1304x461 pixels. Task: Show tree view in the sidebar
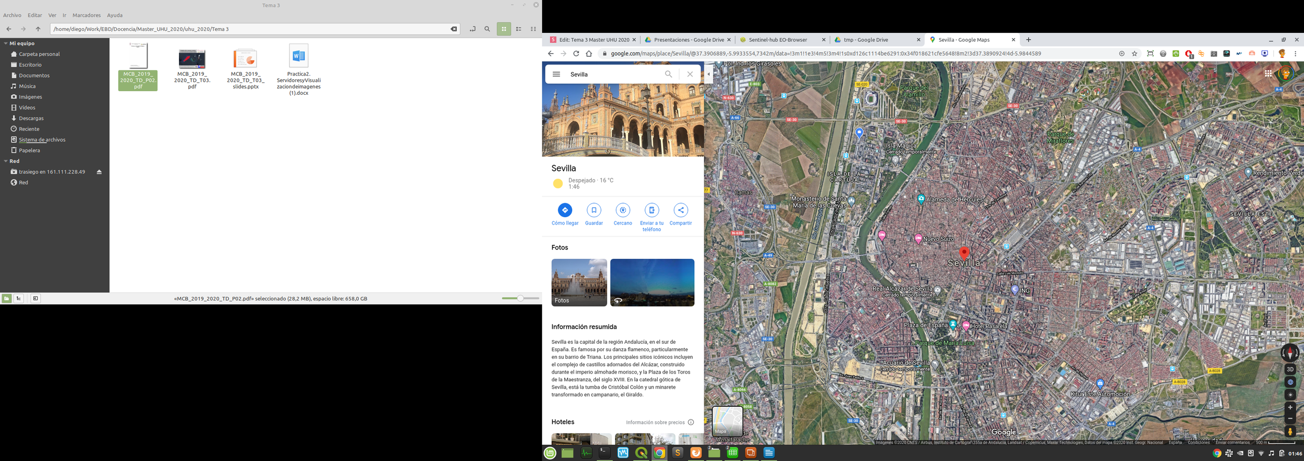[x=19, y=298]
